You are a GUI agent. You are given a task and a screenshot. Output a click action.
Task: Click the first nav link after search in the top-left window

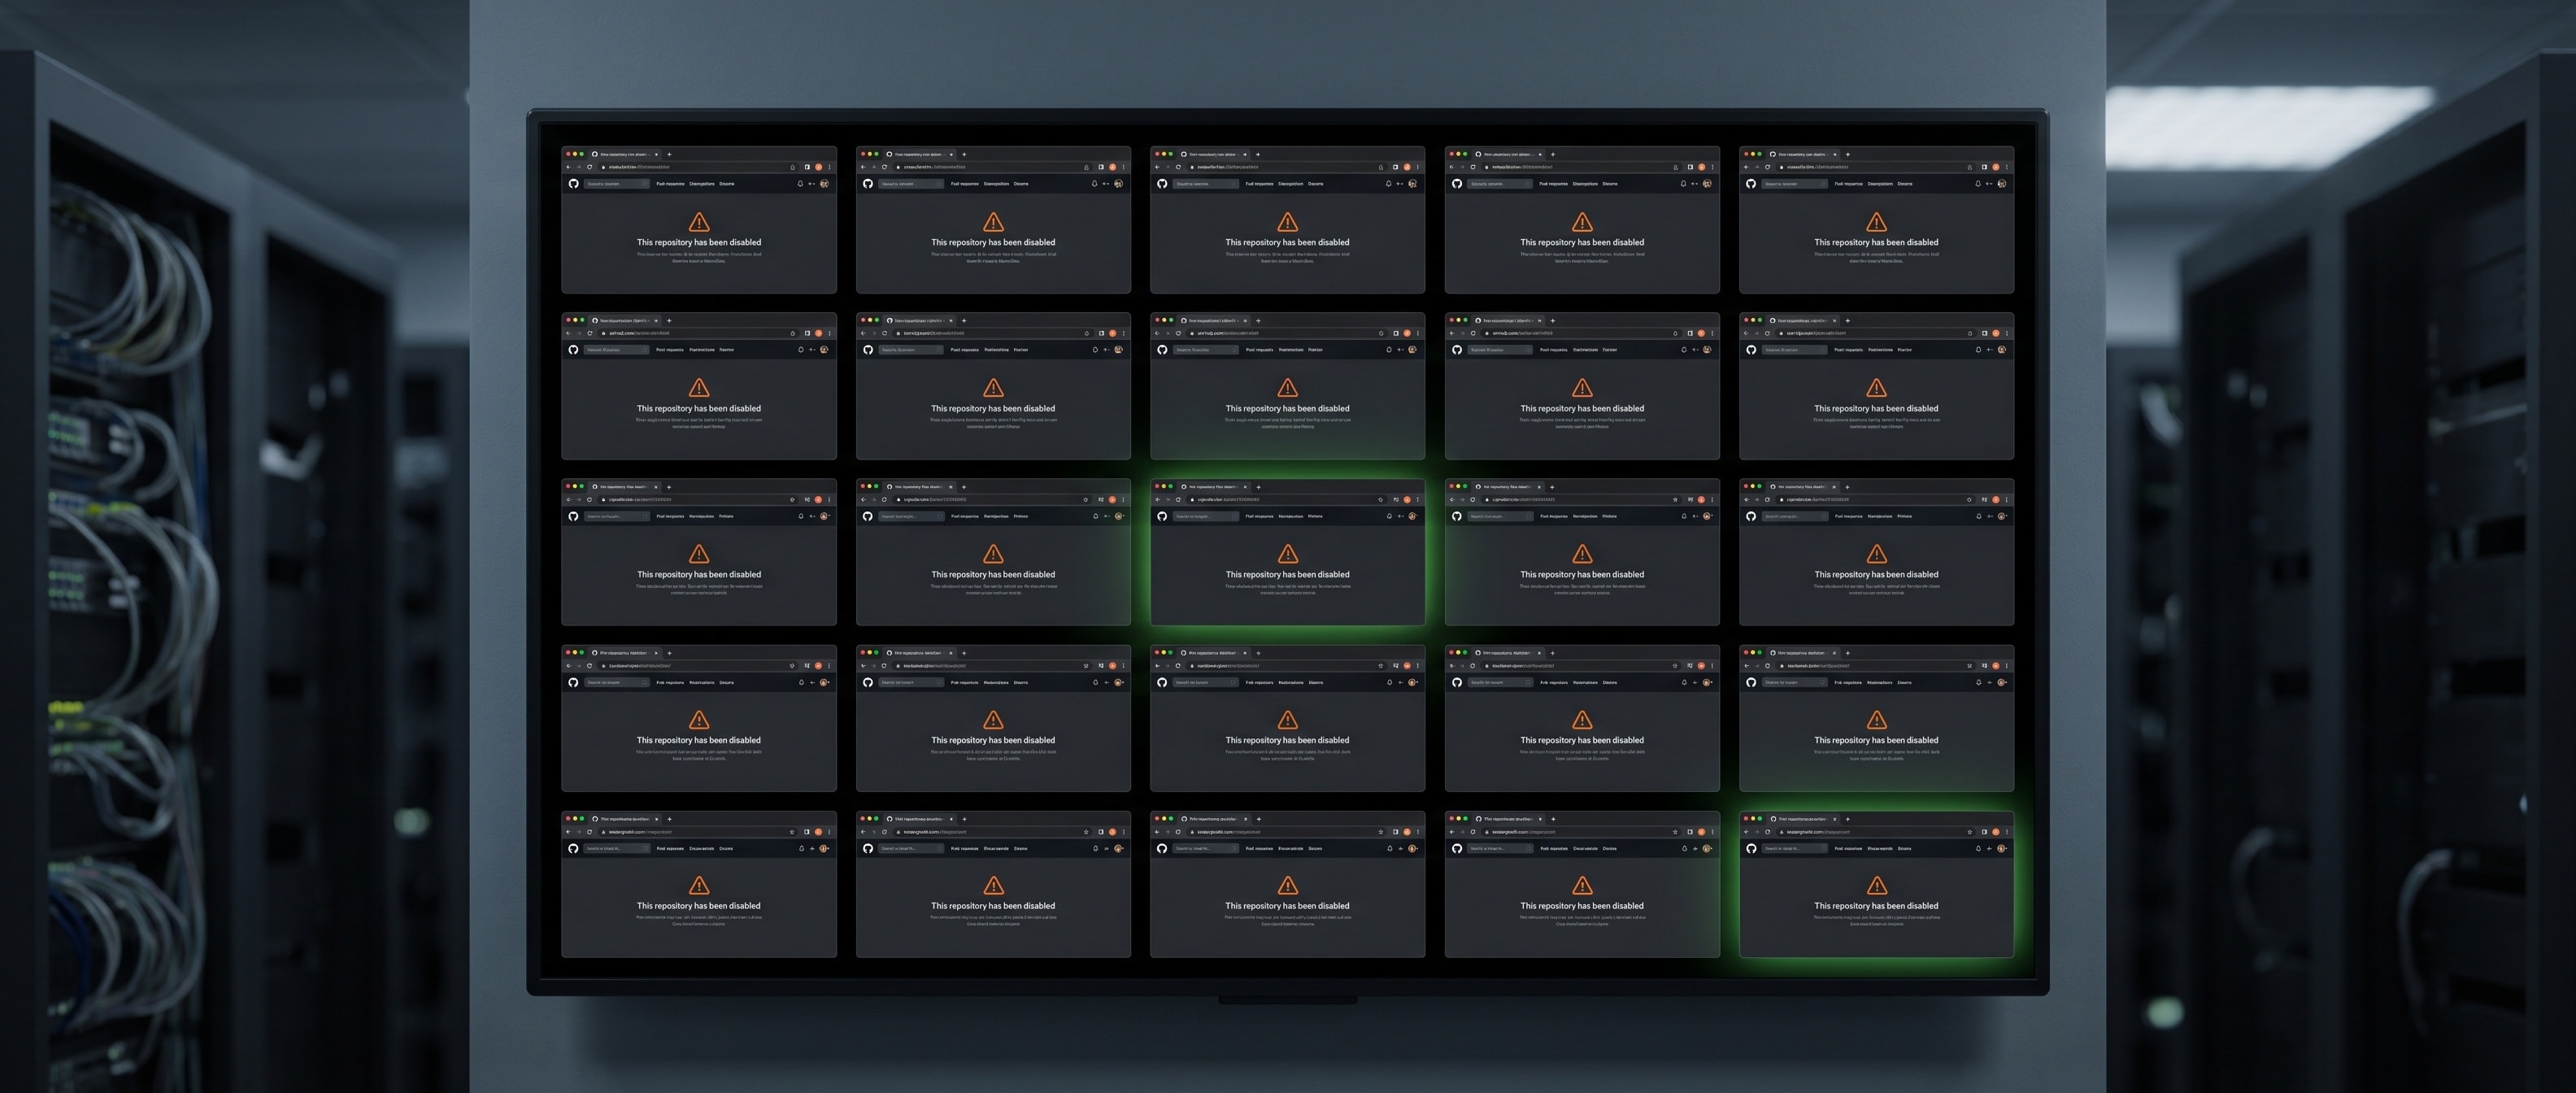(x=671, y=184)
